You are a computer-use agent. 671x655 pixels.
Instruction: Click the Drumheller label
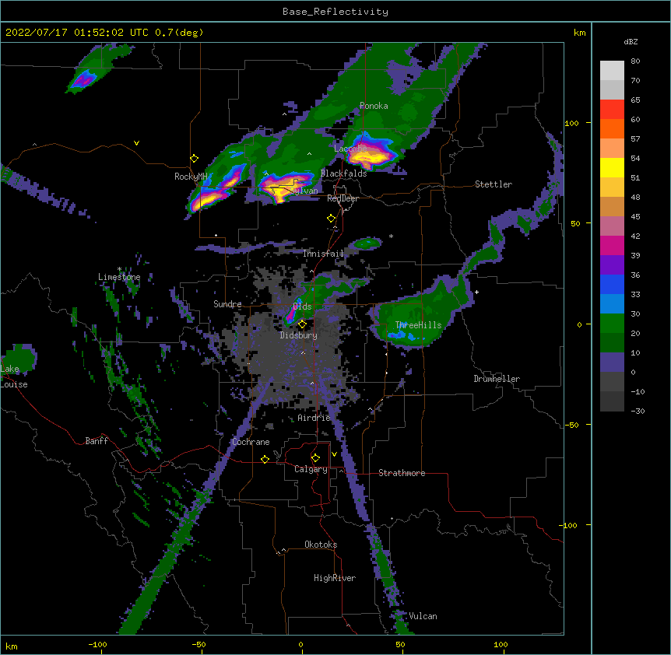pos(497,379)
